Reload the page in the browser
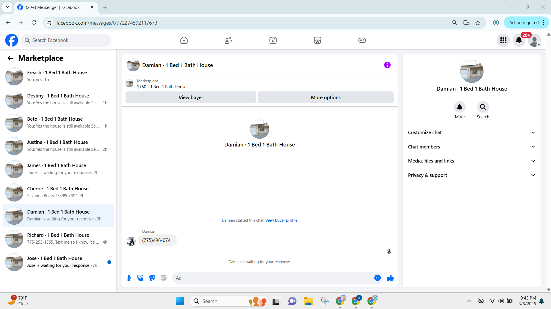 pos(34,23)
